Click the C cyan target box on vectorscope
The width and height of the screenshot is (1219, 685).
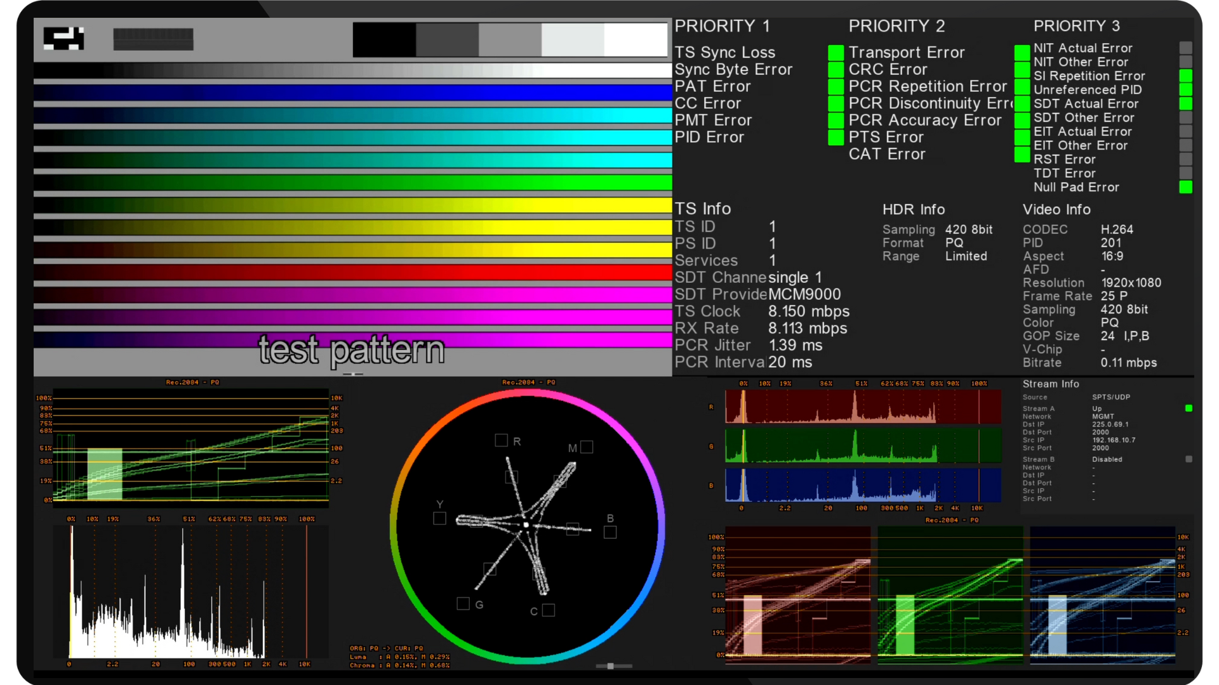point(549,610)
